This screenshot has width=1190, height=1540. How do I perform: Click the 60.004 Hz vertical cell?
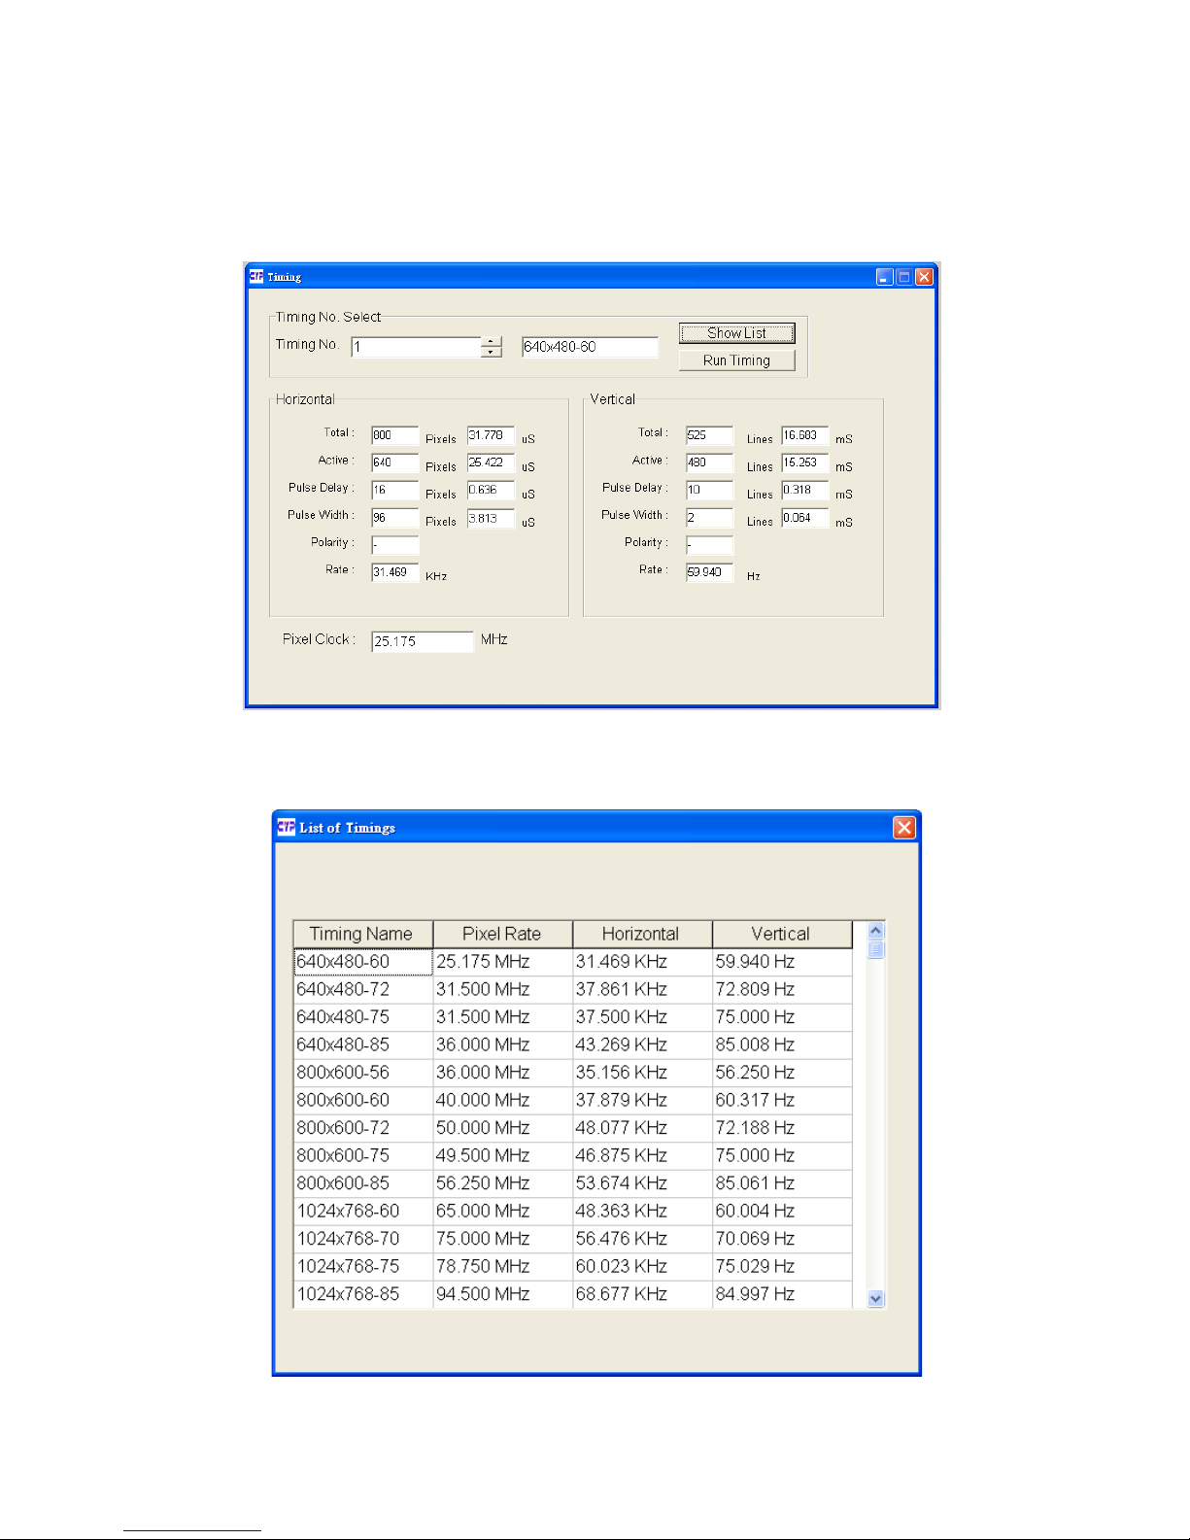[782, 1211]
